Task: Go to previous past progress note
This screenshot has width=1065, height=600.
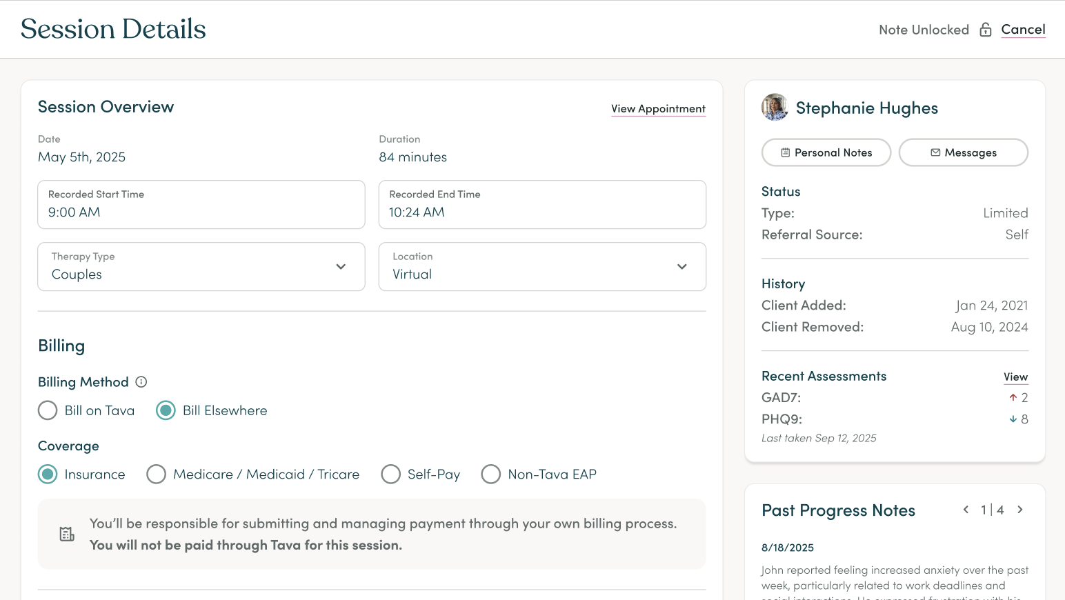Action: (966, 510)
